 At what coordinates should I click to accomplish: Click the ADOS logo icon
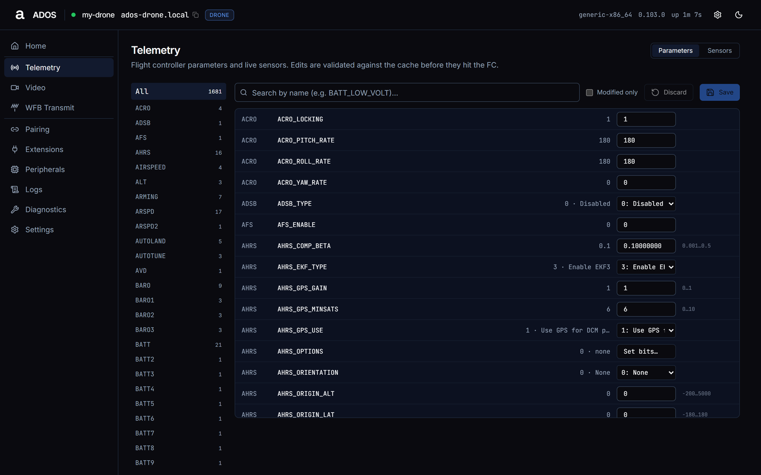(x=20, y=15)
